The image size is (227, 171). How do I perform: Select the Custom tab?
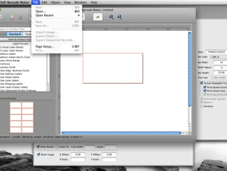(x=28, y=34)
